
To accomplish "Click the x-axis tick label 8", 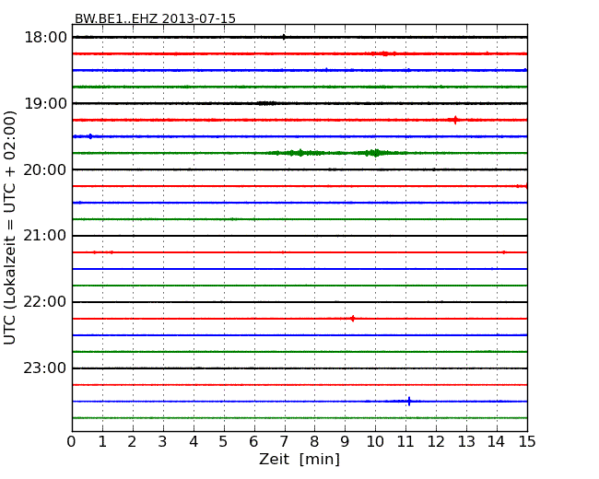I will [x=314, y=442].
